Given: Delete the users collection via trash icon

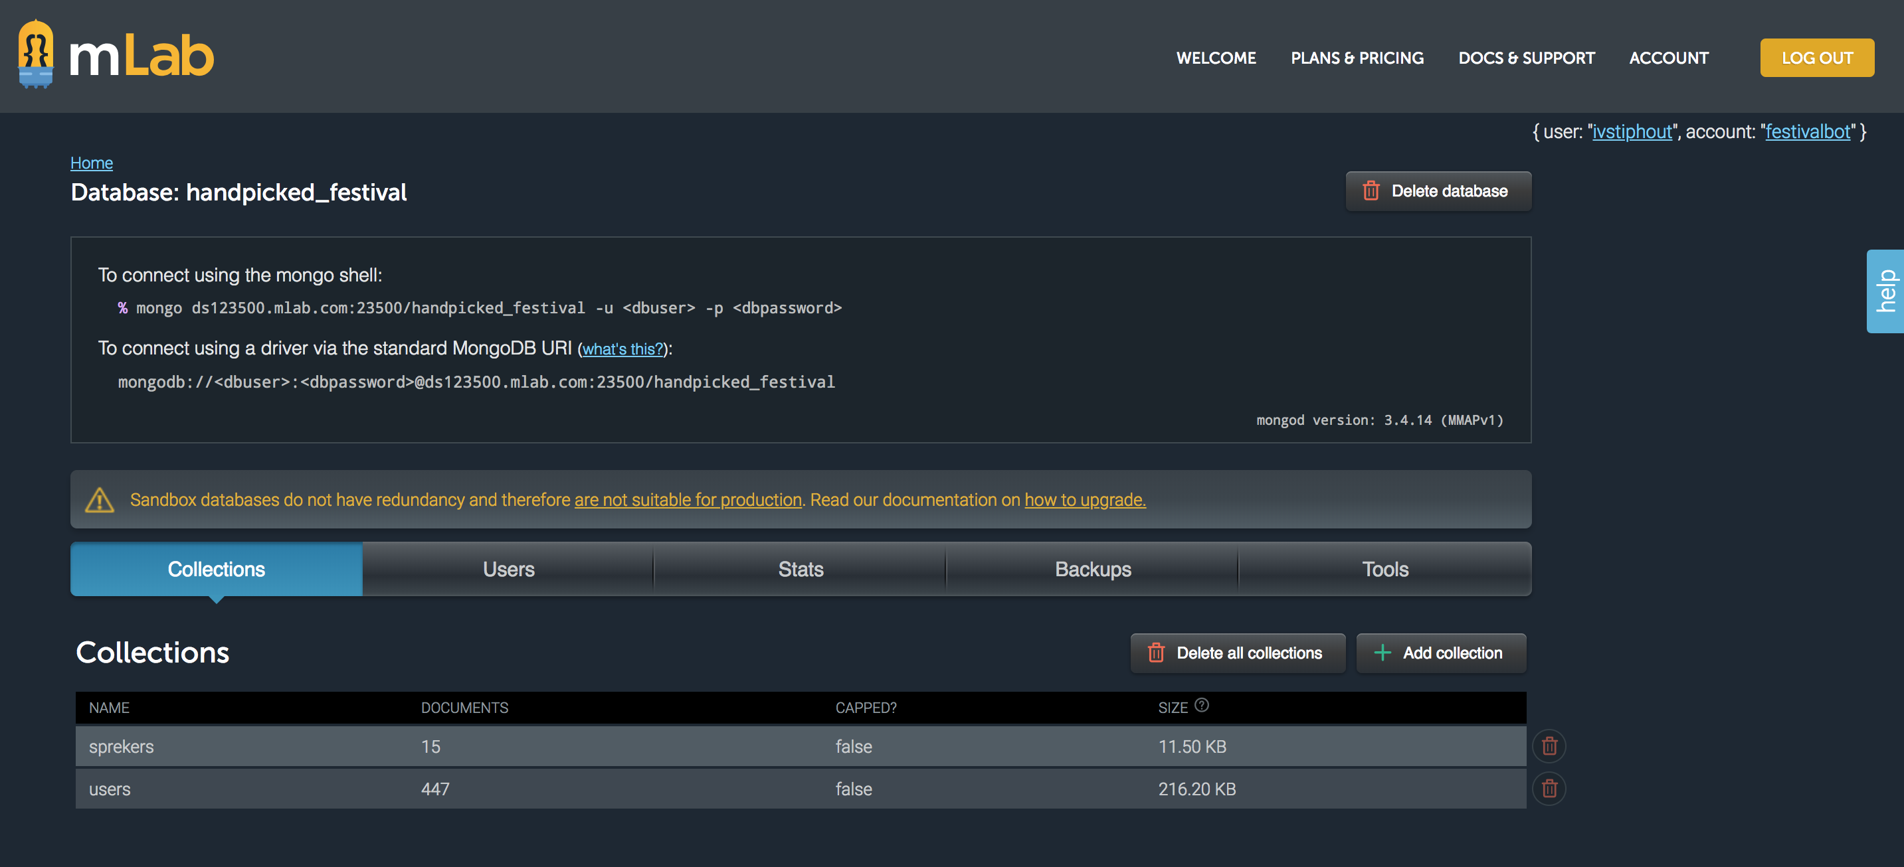Looking at the screenshot, I should pos(1549,789).
